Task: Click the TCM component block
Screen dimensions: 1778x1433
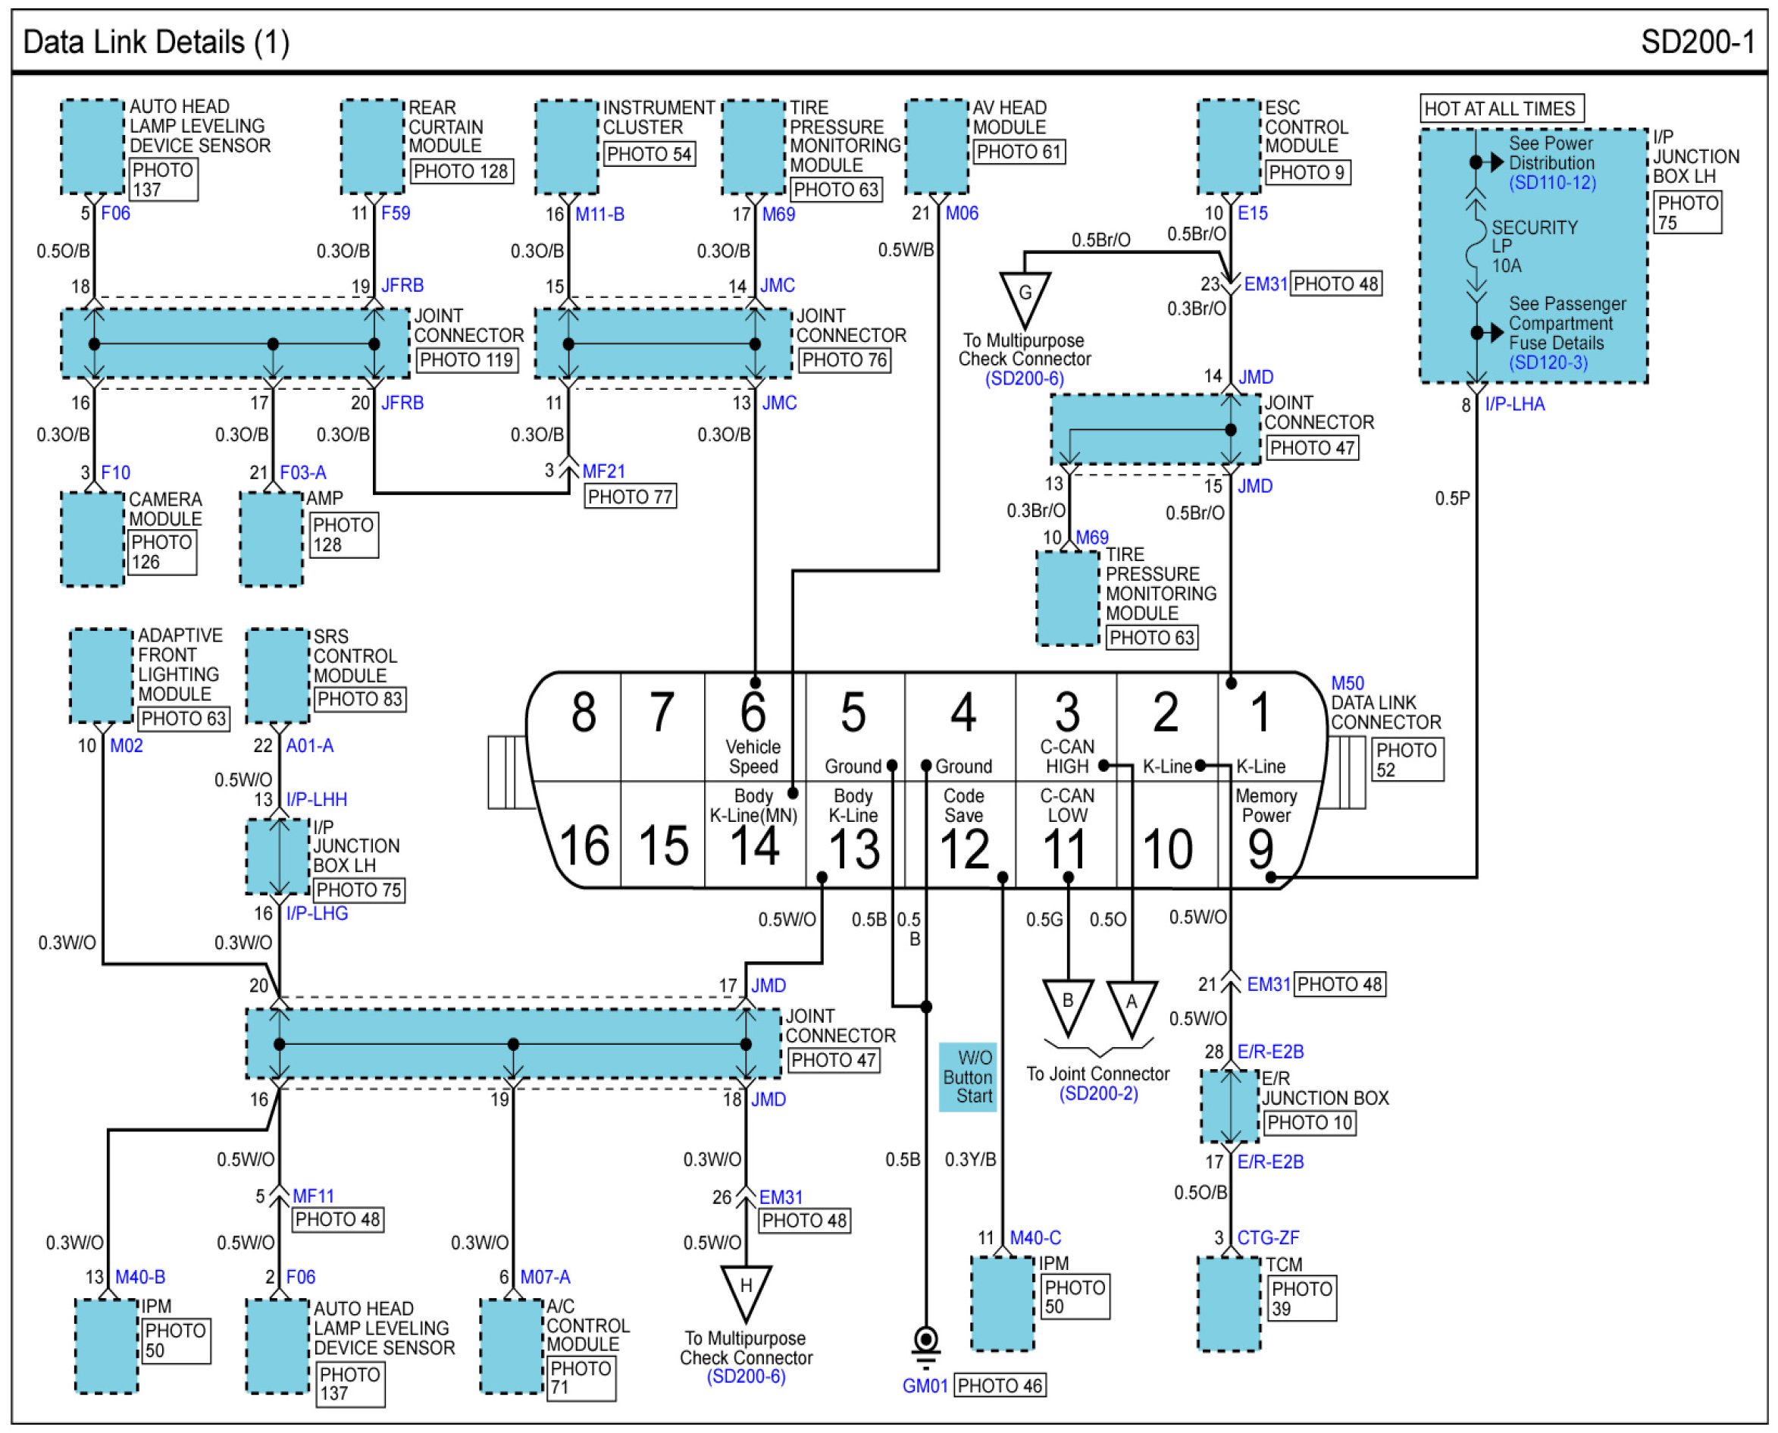Action: [1229, 1304]
